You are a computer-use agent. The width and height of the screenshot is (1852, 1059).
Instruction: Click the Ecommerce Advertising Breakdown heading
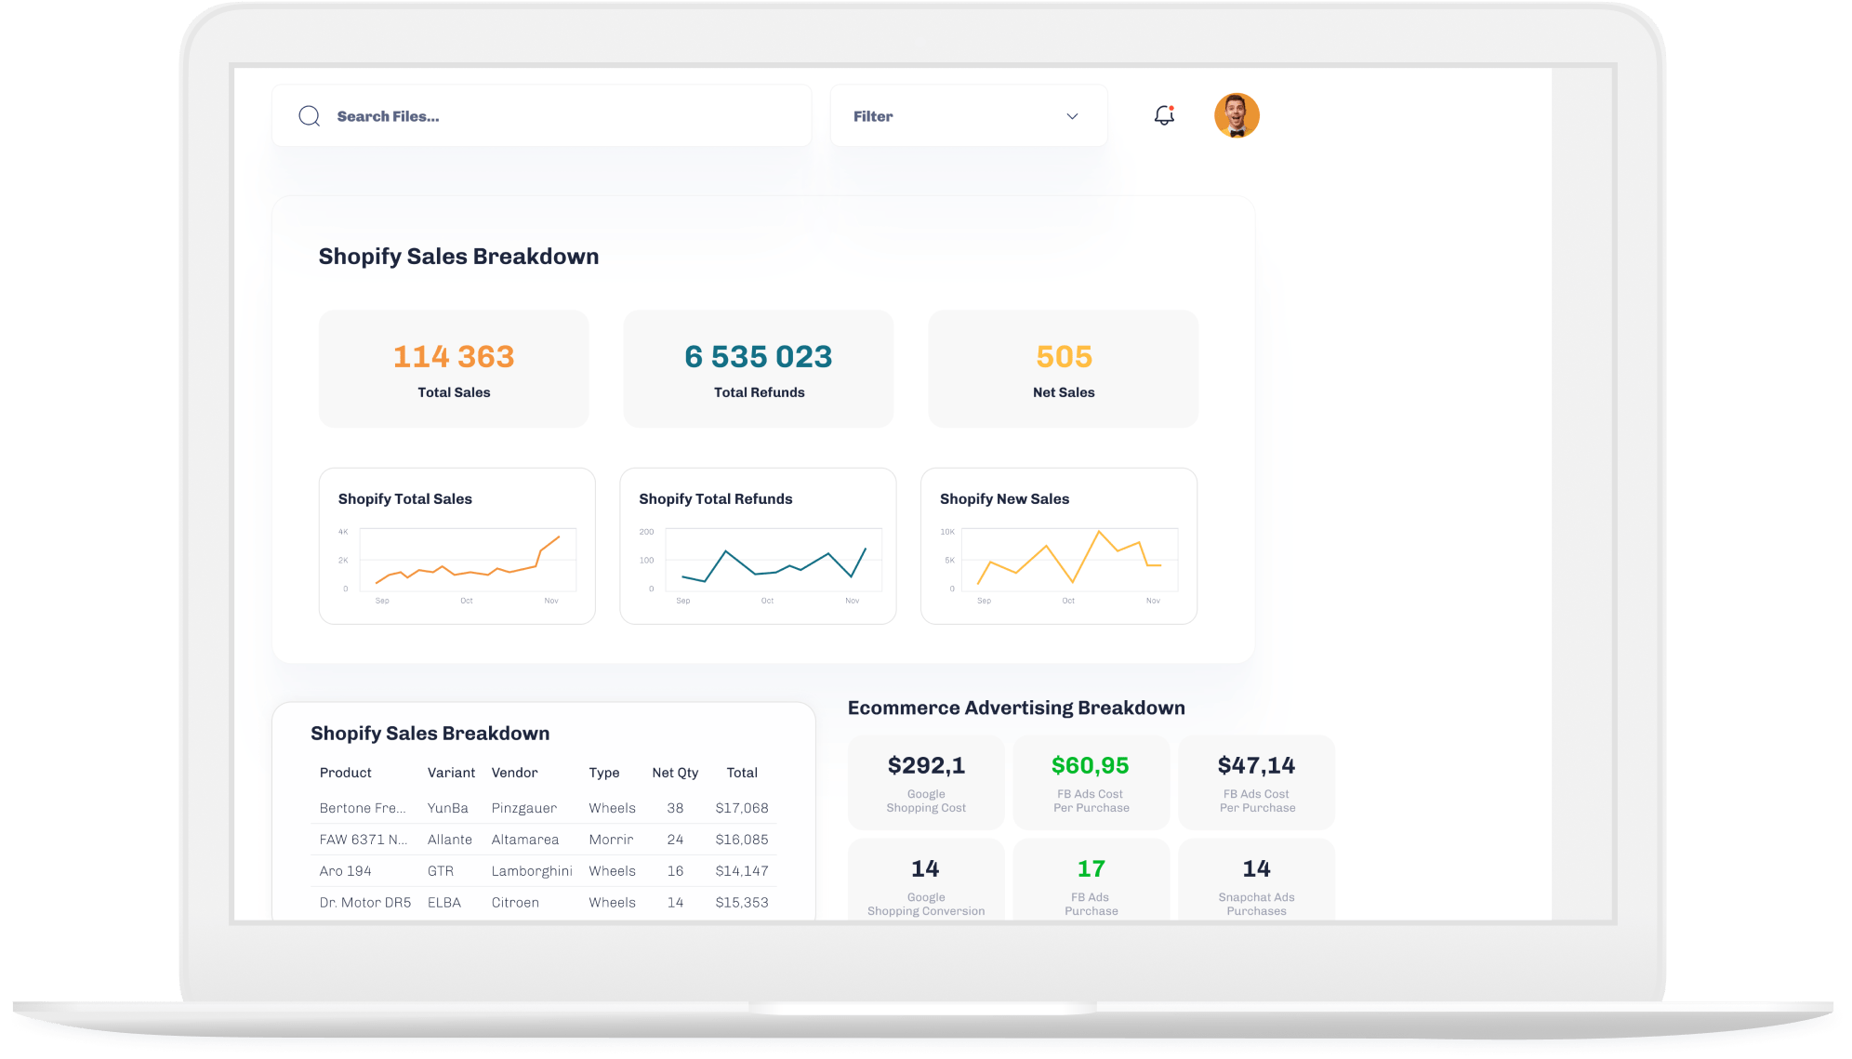[x=1016, y=708]
